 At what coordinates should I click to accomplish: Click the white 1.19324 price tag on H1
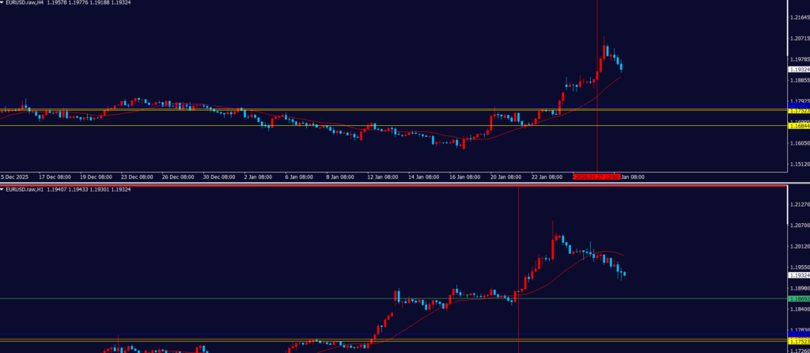click(x=798, y=275)
